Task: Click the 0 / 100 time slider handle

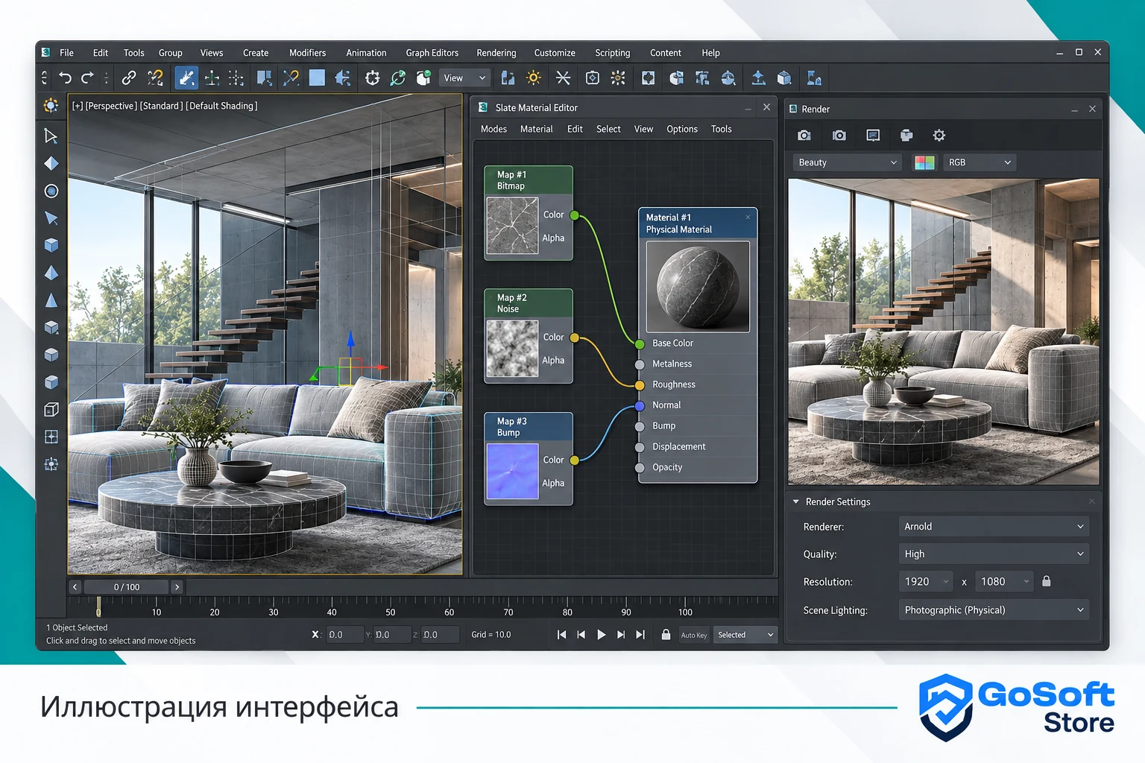Action: tap(127, 587)
